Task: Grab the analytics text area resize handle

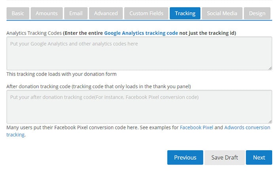Action: click(x=270, y=68)
